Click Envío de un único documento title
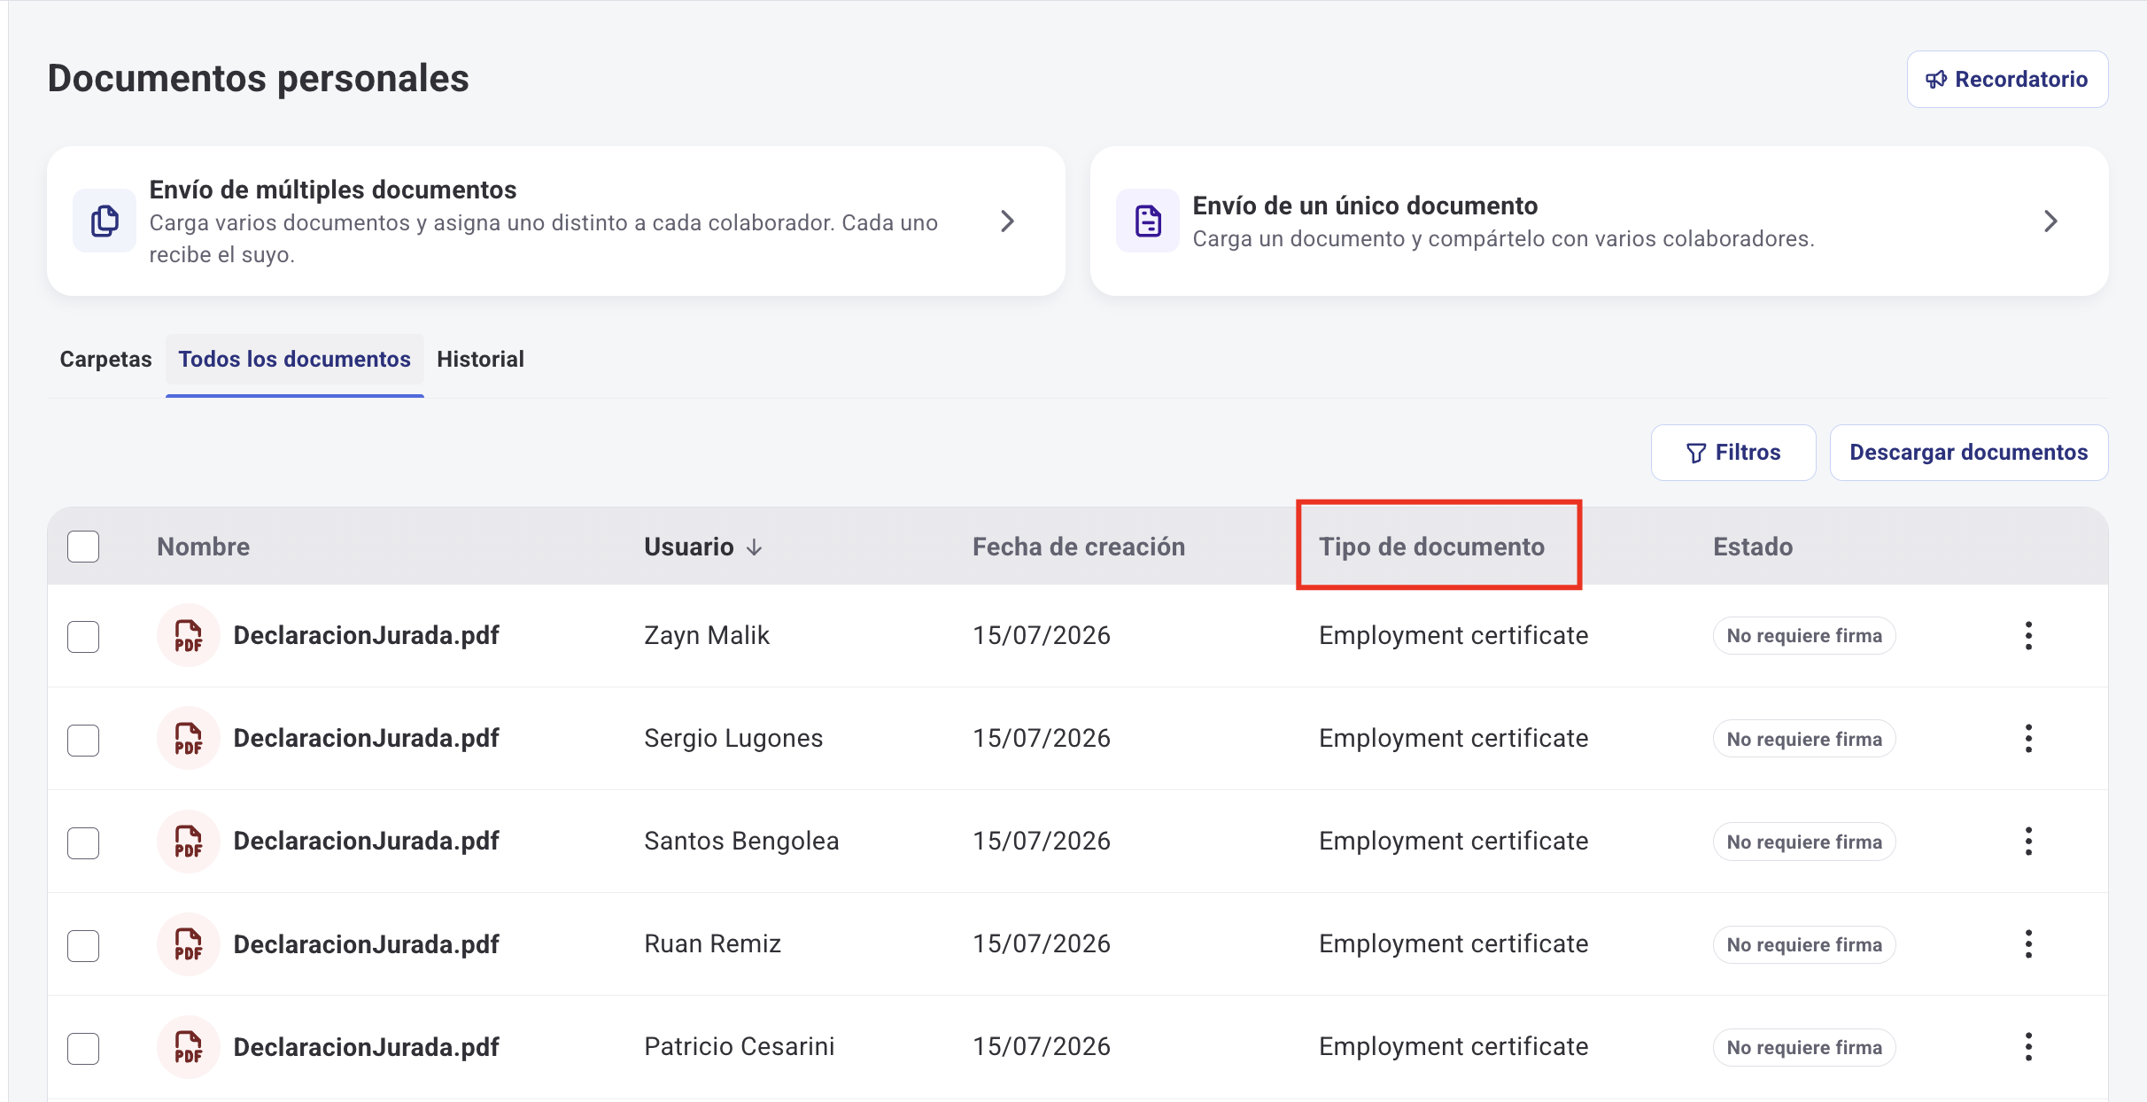Screen dimensions: 2147x1102 [x=1365, y=206]
